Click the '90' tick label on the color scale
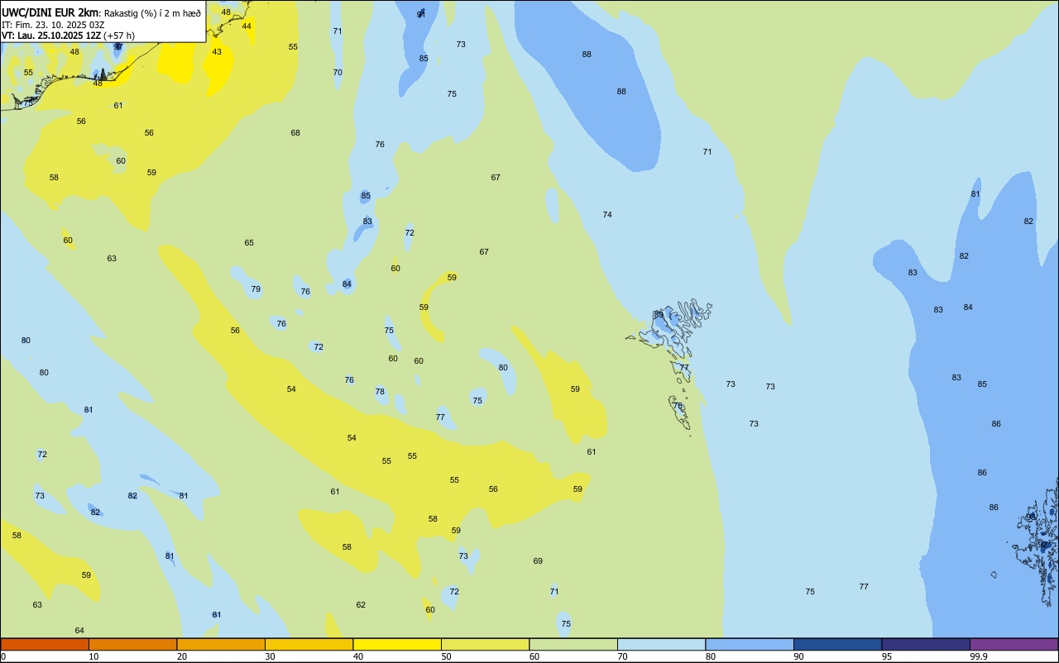Viewport: 1059px width, 663px height. (x=799, y=656)
